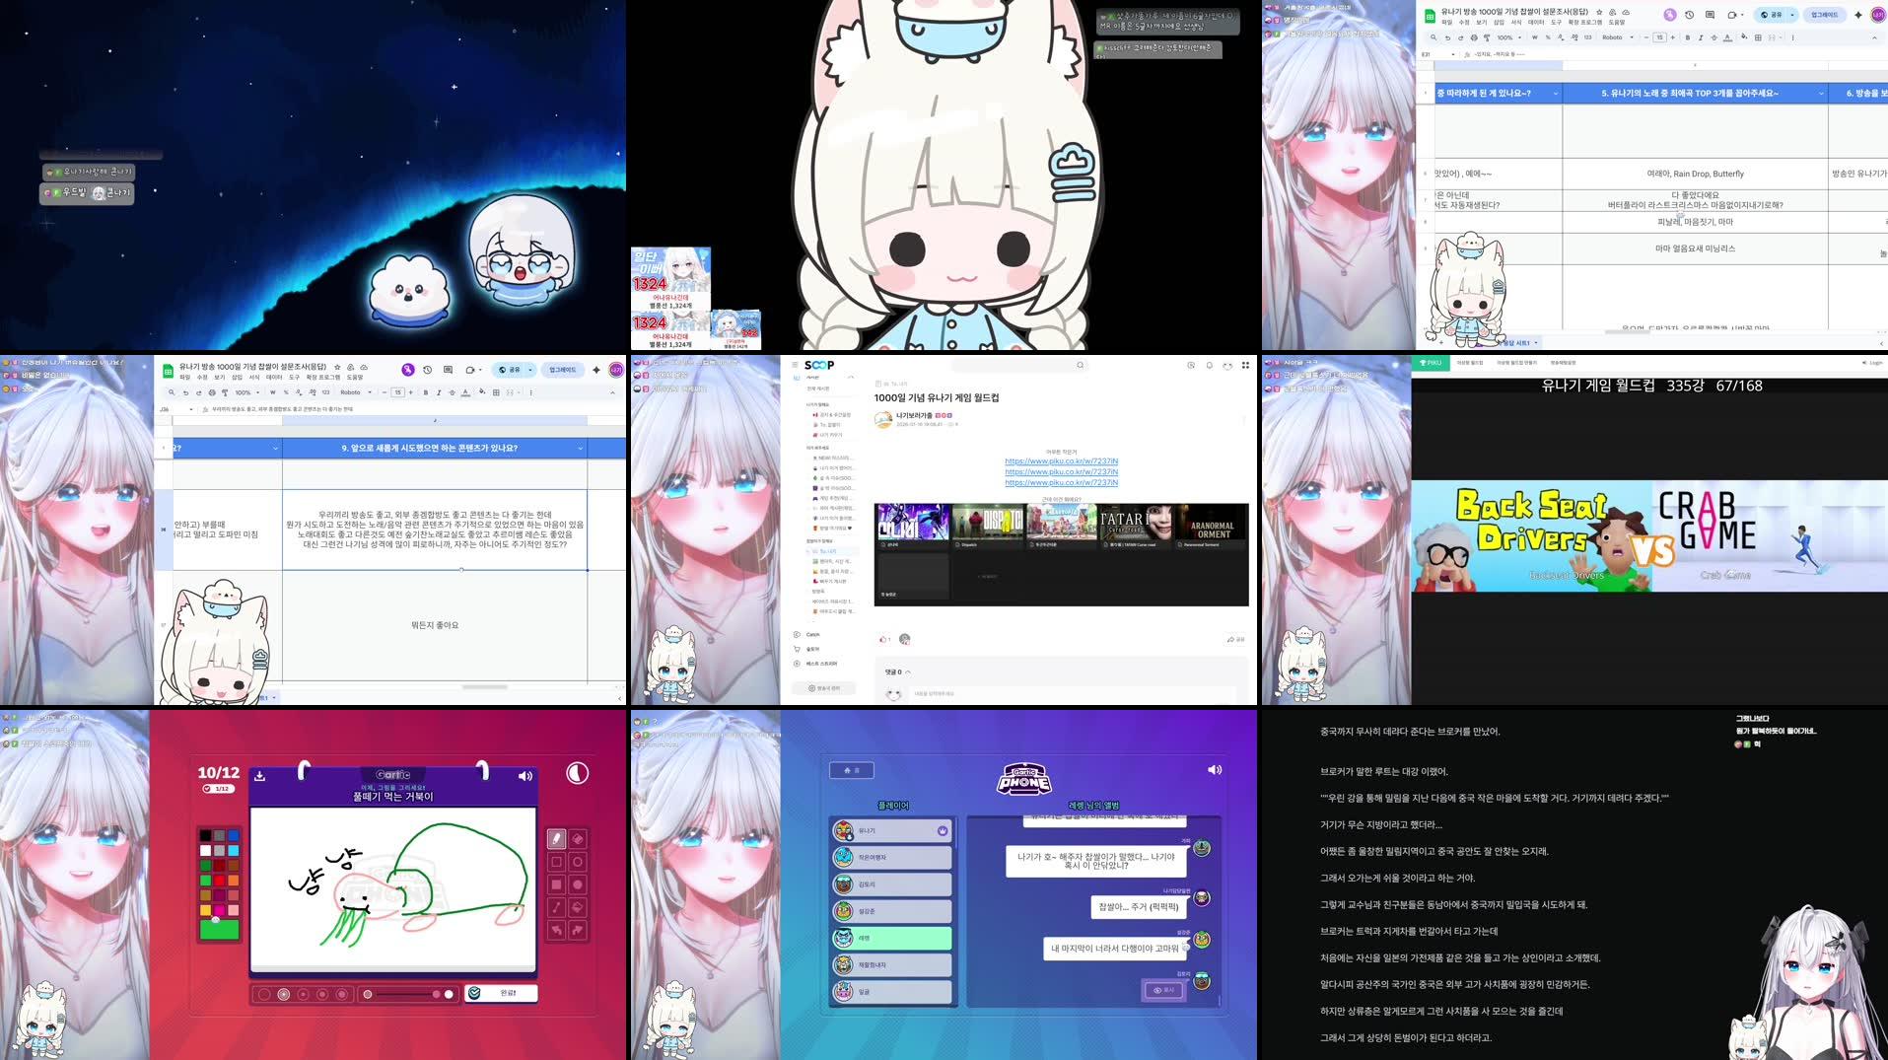Screen dimensions: 1888x1060
Task: Open the Roboto font dropdown in Sheets
Action: (355, 392)
